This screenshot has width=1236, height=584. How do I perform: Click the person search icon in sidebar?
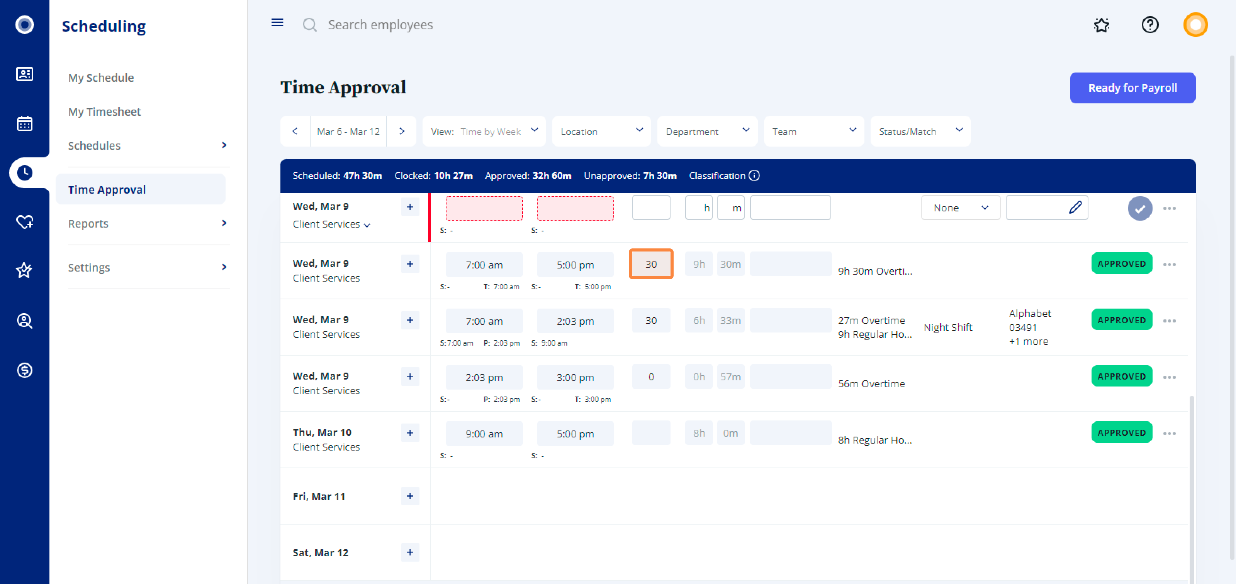coord(24,321)
